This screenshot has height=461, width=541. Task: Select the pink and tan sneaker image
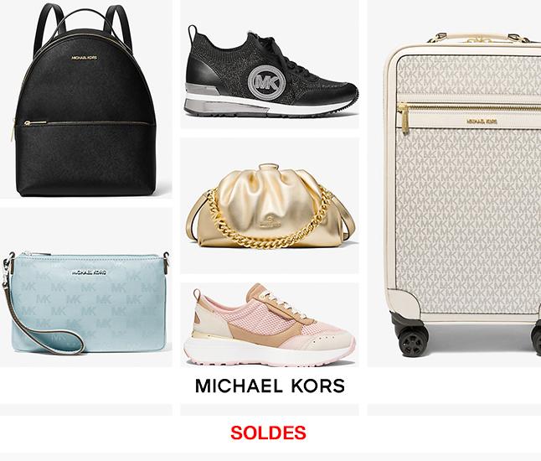click(x=270, y=325)
